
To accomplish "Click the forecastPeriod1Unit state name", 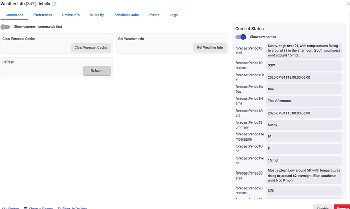I will coord(249,149).
